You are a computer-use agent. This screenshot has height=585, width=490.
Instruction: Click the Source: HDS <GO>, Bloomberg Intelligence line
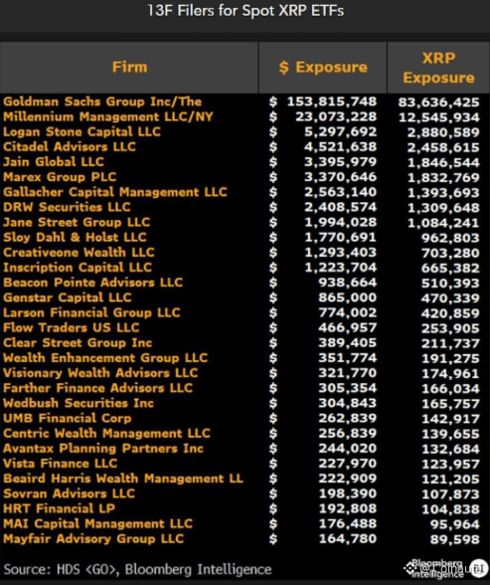[x=137, y=570]
